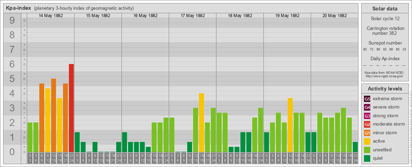Screen dimensions: 412x167
Task: Click the Kp scale number 9
Action: (x=12, y=21)
